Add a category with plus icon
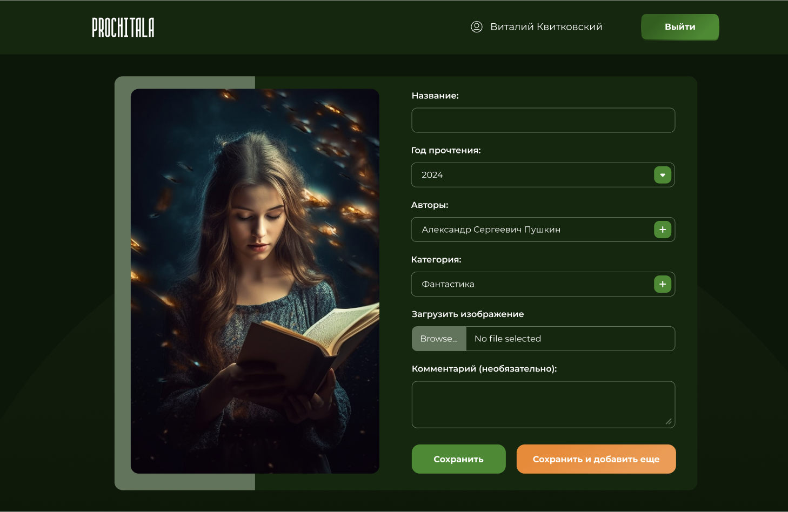The width and height of the screenshot is (788, 512). 663,284
